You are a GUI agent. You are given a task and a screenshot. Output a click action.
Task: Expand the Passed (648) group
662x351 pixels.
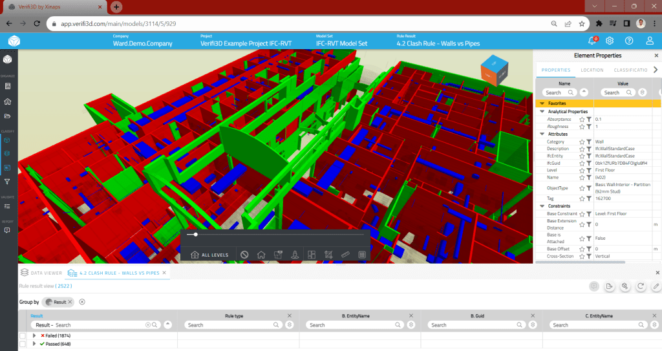(x=34, y=344)
